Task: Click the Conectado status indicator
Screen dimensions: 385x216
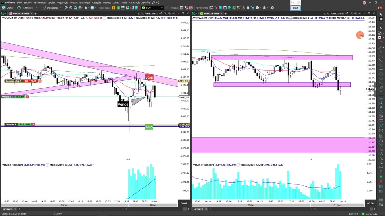Action: pos(370,214)
